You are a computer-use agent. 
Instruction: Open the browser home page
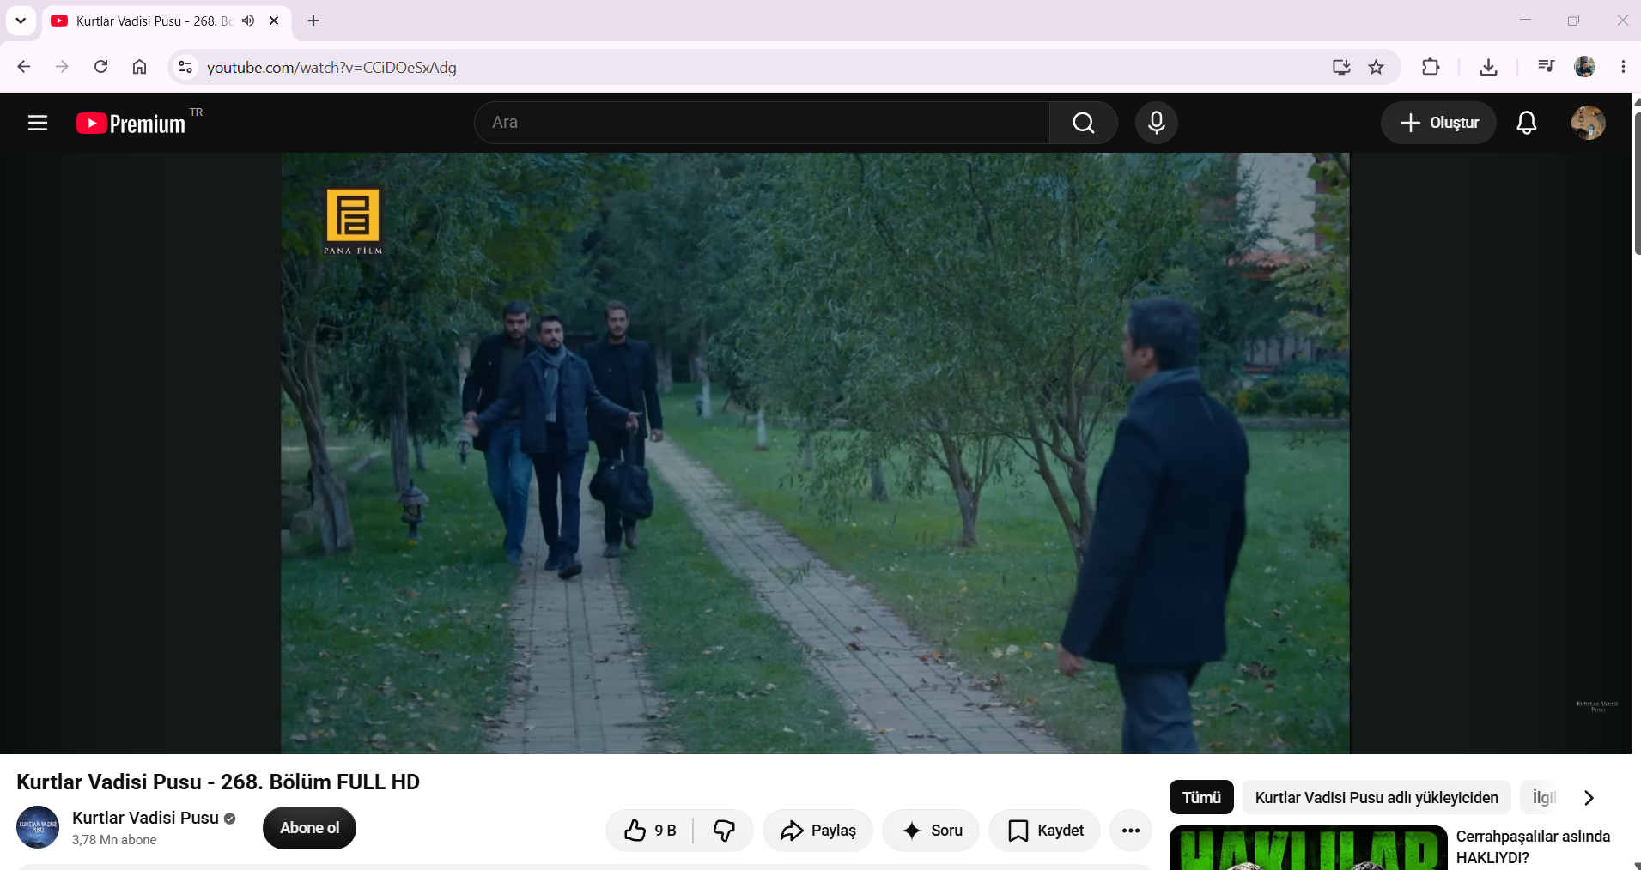coord(140,67)
